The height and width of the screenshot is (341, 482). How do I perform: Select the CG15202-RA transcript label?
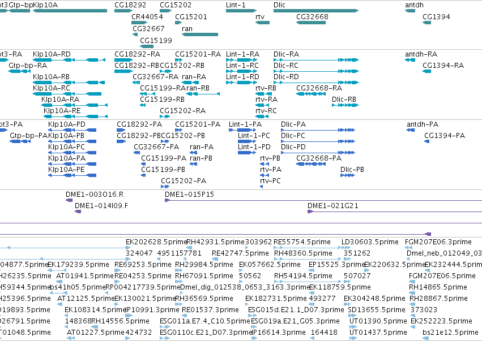[x=182, y=110]
